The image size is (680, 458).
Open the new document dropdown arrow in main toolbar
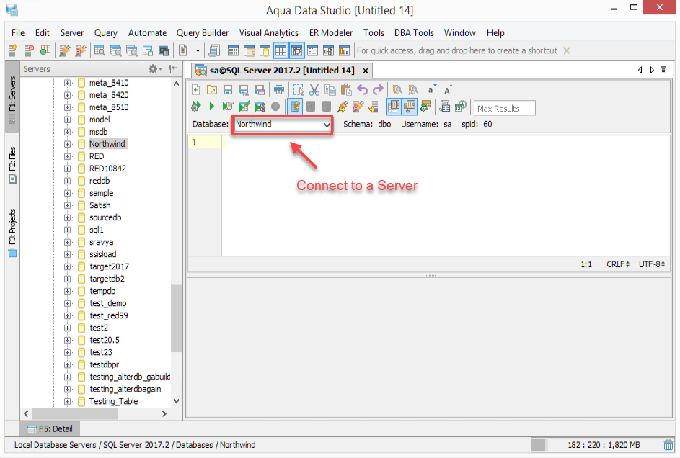tap(198, 50)
